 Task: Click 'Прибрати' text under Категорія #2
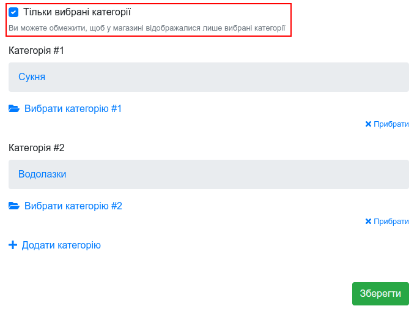[391, 222]
